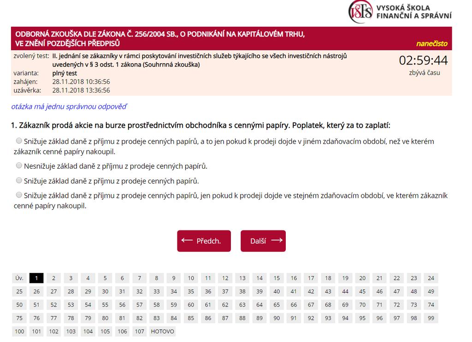Jump to question 37

[x=225, y=291]
